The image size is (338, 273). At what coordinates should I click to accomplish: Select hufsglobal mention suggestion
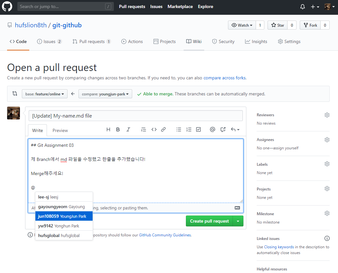point(64,235)
